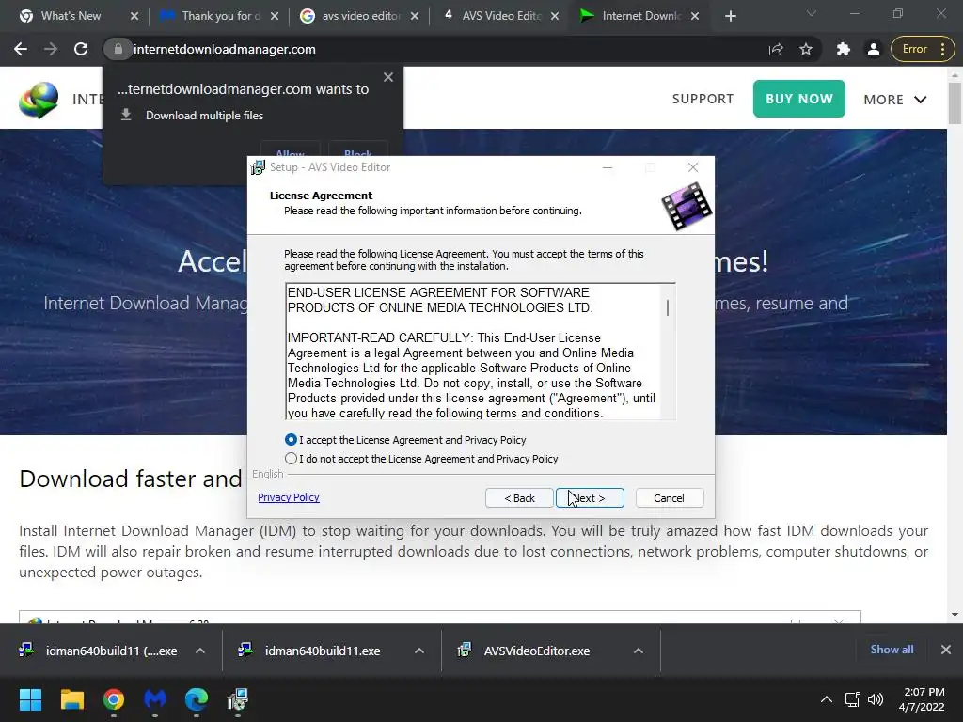
Task: Open the network status tray icon
Action: [x=852, y=699]
